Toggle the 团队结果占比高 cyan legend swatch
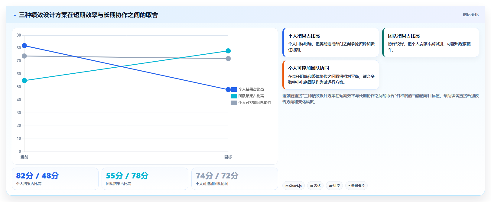 [x=234, y=96]
